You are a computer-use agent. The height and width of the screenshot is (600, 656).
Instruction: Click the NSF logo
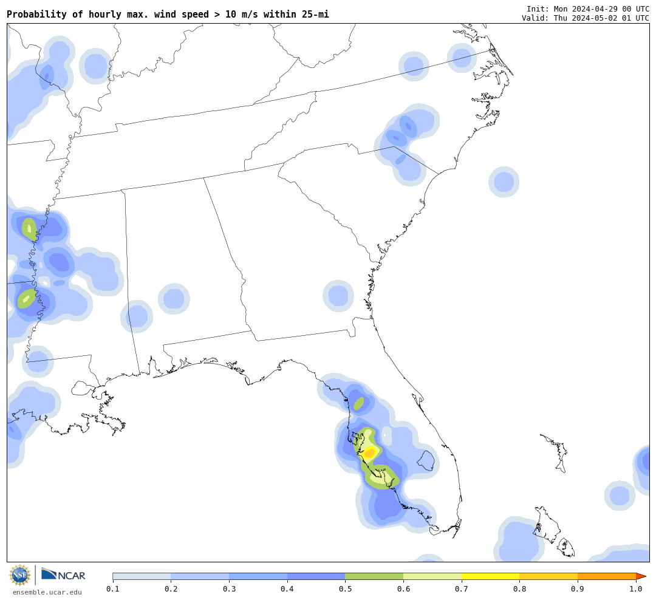pyautogui.click(x=20, y=575)
